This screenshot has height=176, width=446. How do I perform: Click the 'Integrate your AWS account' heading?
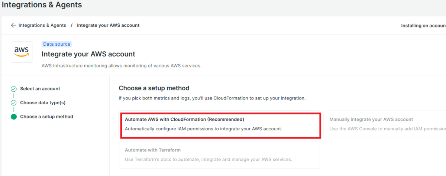(88, 54)
